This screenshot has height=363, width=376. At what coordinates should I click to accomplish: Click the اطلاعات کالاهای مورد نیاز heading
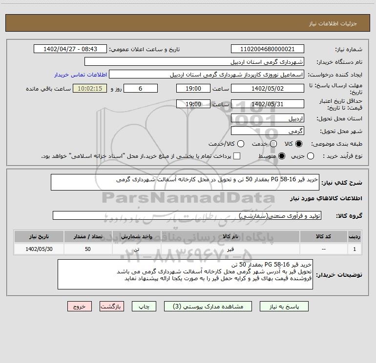point(326,198)
